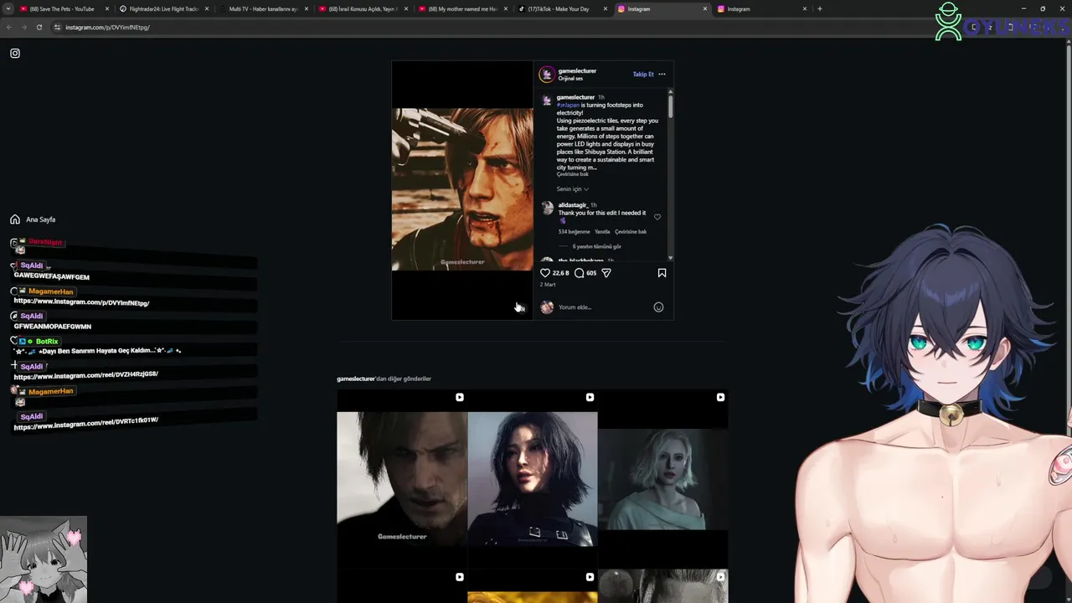Switch to İsrail Konusu Açıldı YouTube tab
Screen dimensions: 1072x603
363,8
